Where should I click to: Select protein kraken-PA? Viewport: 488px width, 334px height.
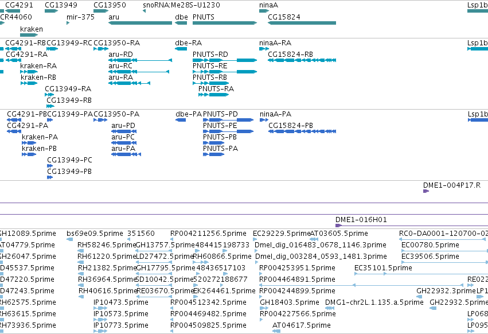pyautogui.click(x=29, y=143)
